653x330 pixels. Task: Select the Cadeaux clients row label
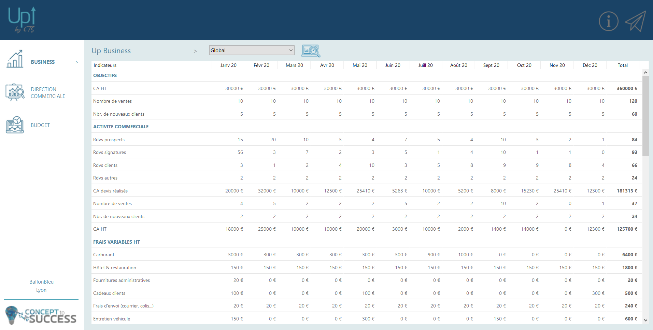pos(109,293)
